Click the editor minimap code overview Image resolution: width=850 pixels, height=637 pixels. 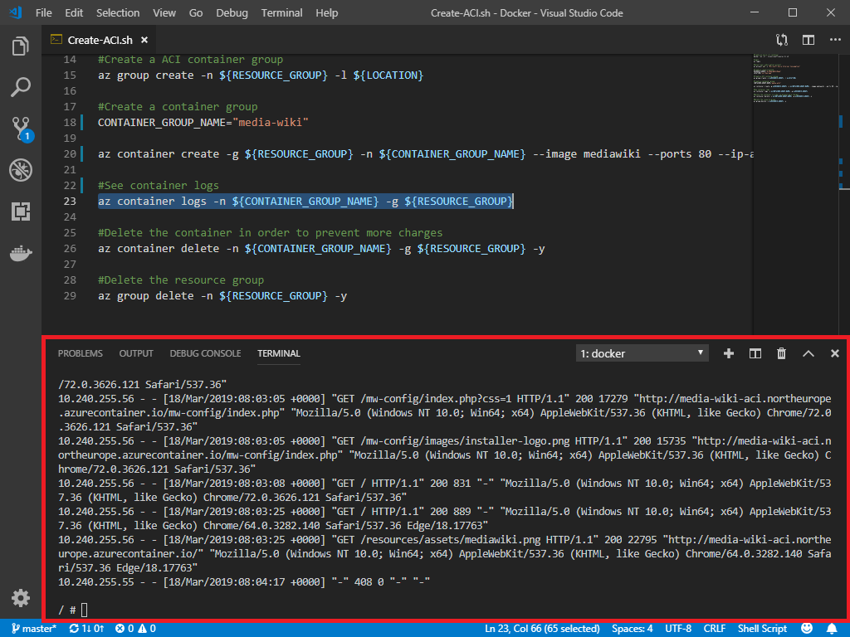[x=796, y=79]
